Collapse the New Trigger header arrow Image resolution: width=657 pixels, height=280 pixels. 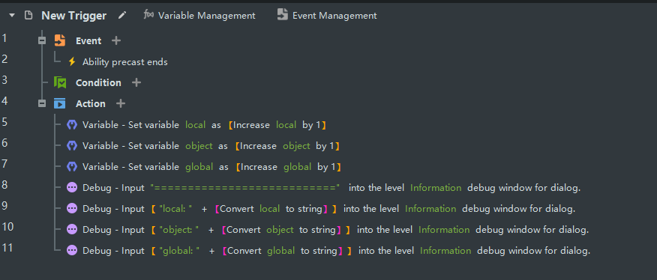12,16
